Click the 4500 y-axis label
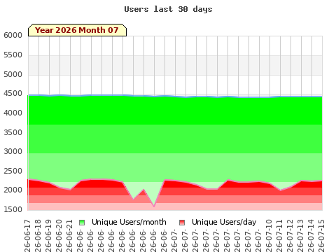 (13, 94)
